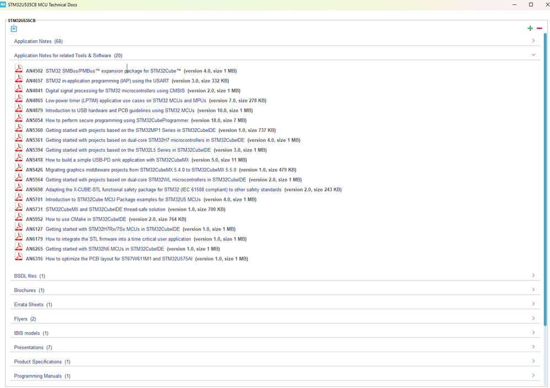
Task: Select the Errata Sheets (1) header
Action: [33, 305]
